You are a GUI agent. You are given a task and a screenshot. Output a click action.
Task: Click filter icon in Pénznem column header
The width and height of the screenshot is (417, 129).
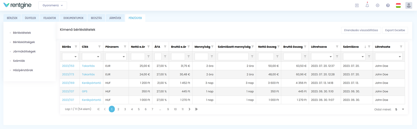click(x=125, y=47)
